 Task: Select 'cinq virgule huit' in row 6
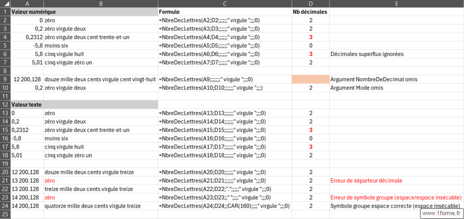(x=101, y=54)
